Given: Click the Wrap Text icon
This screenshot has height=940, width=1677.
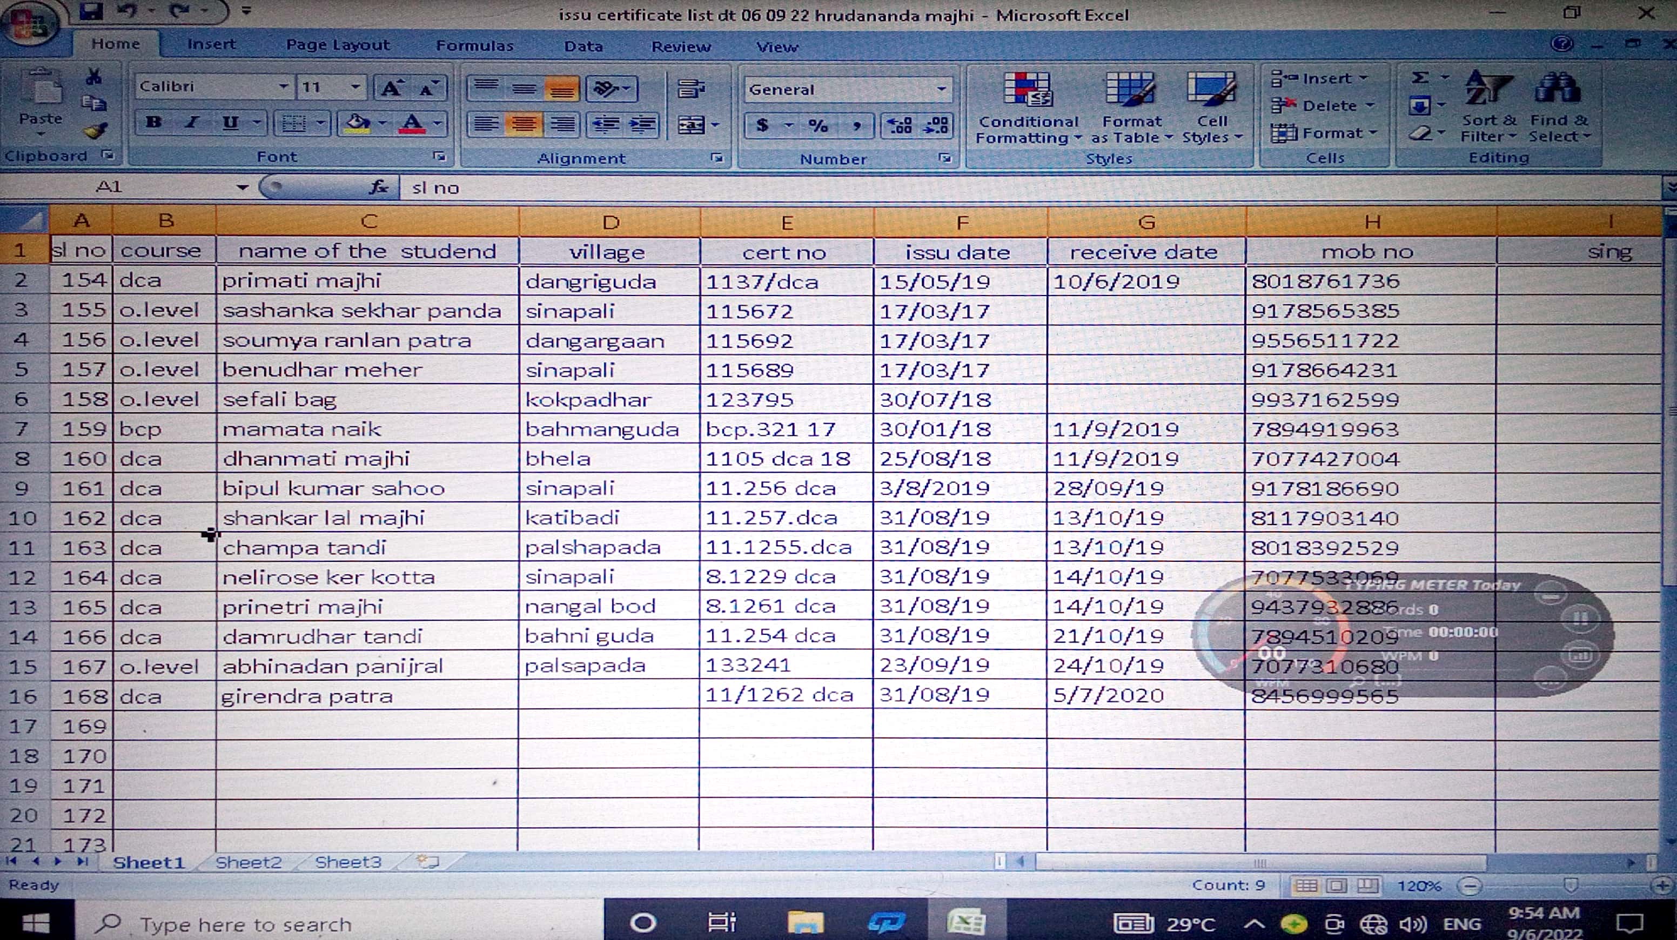Looking at the screenshot, I should 690,89.
